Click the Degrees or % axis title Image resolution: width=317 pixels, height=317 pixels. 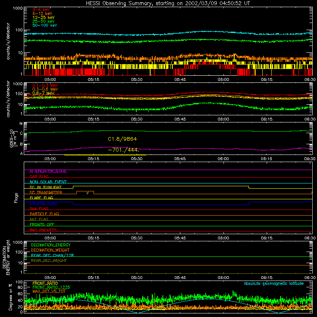point(10,297)
